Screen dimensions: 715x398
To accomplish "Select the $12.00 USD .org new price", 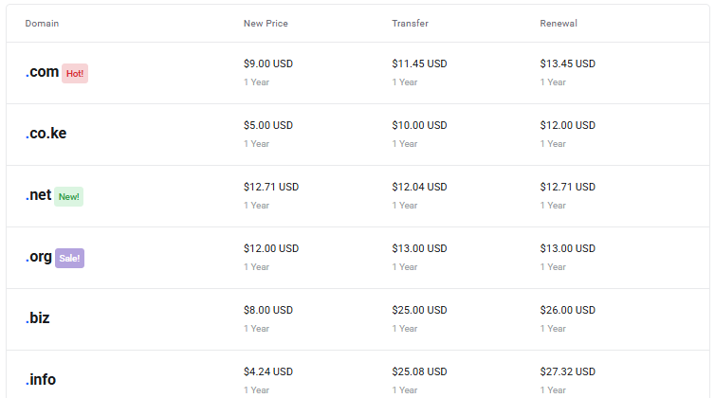I will (x=271, y=248).
